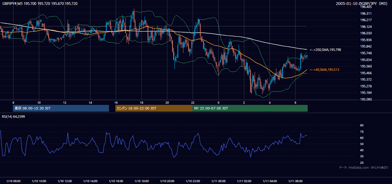The height and width of the screenshot is (184, 392).
Task: Click the 196.311 price axis label
Action: coord(366,13)
